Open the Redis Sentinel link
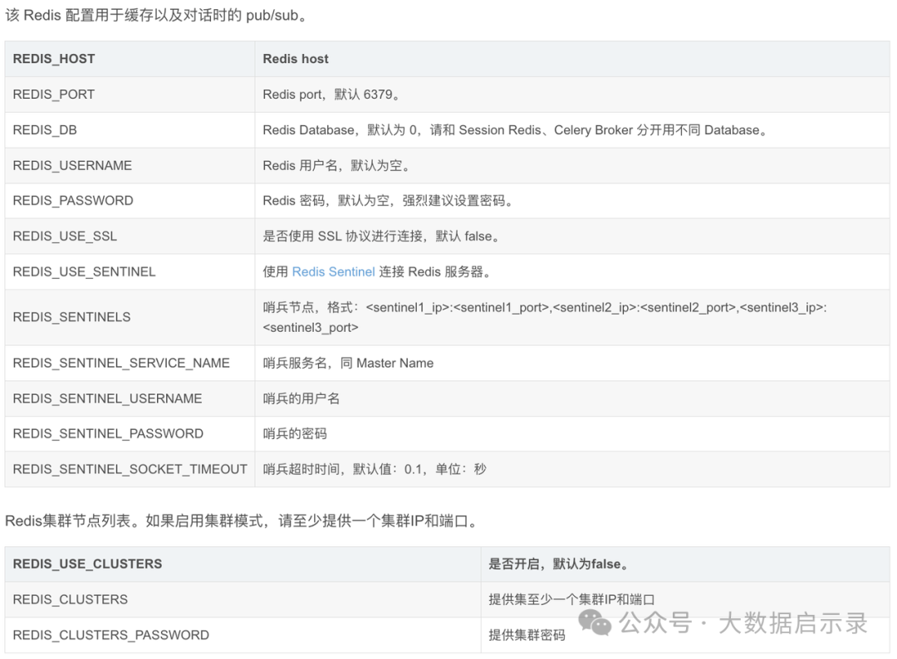This screenshot has height=659, width=897. [x=334, y=272]
